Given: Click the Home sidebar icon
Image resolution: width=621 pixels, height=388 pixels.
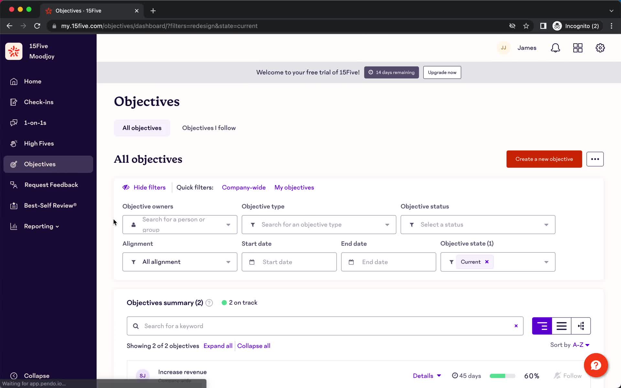Looking at the screenshot, I should (x=13, y=81).
